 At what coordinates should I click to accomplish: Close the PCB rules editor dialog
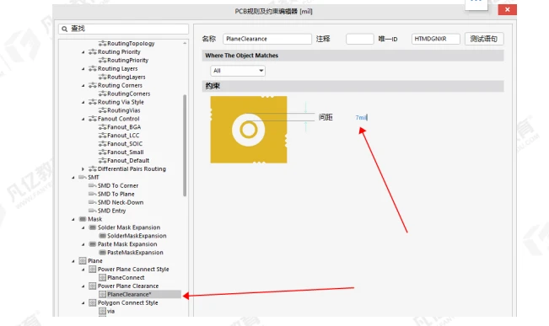508,10
